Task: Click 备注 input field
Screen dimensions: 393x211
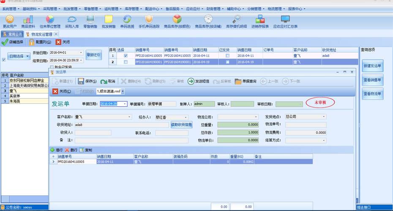Action: [131, 141]
